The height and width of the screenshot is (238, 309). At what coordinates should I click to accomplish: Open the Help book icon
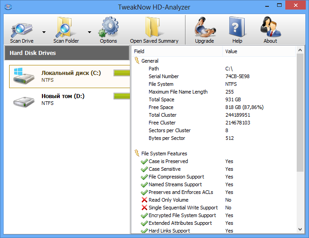click(237, 27)
